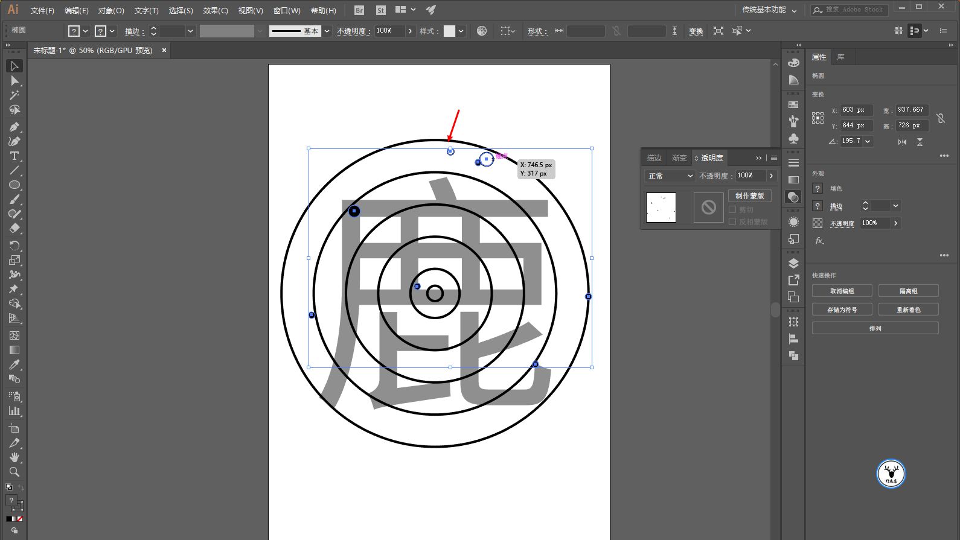The width and height of the screenshot is (960, 540).
Task: Flip the object horizontally in Properties
Action: (x=902, y=142)
